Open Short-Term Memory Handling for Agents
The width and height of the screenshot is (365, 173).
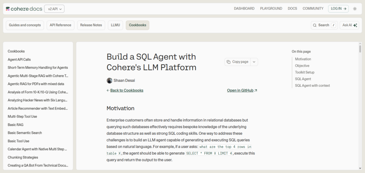click(x=38, y=67)
